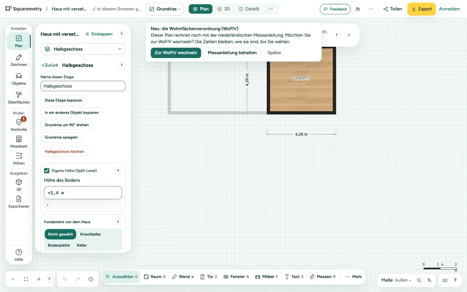This screenshot has width=467, height=292.
Task: Open the Grundriss view dropdown
Action: tap(165, 9)
